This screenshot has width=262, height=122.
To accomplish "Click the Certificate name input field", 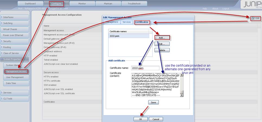I will point(145,68).
